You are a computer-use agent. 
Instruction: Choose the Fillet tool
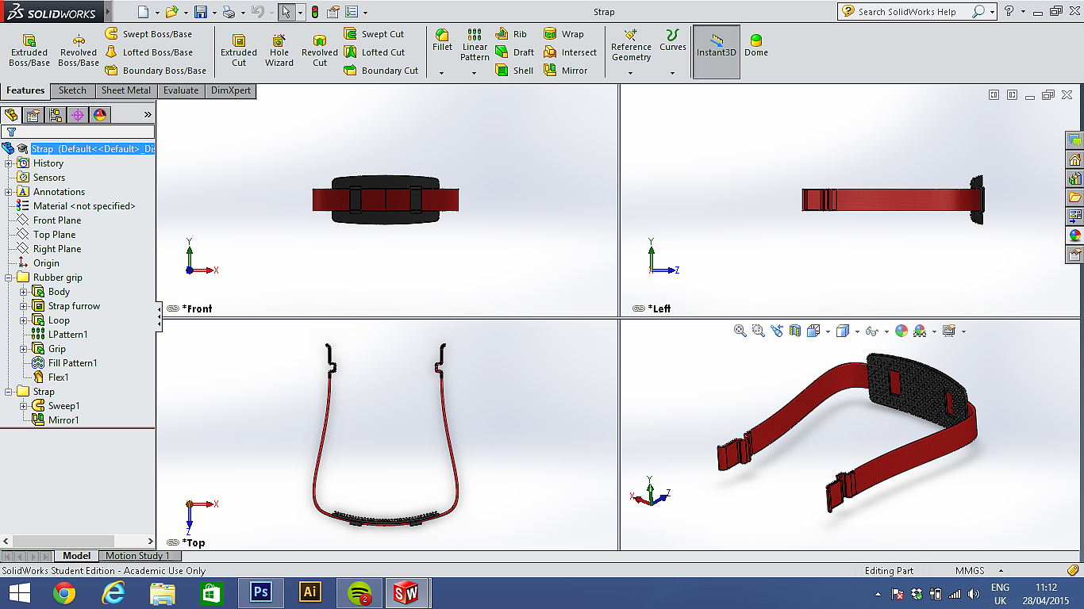click(442, 41)
